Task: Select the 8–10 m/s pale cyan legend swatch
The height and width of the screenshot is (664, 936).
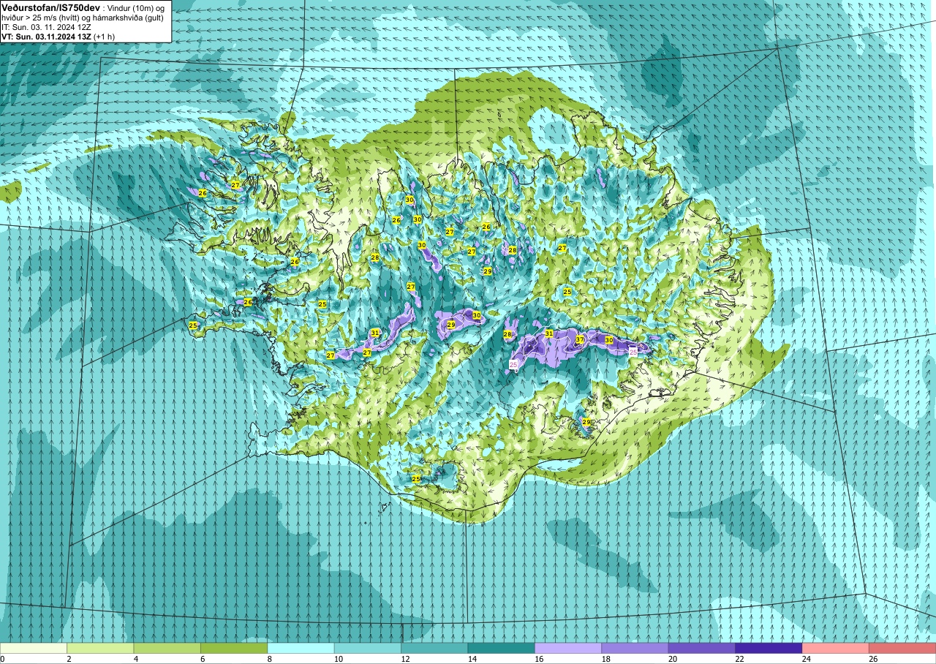Action: pos(301,648)
